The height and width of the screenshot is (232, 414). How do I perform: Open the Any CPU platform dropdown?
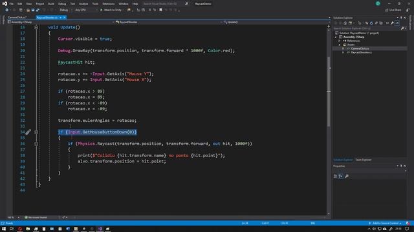86,10
